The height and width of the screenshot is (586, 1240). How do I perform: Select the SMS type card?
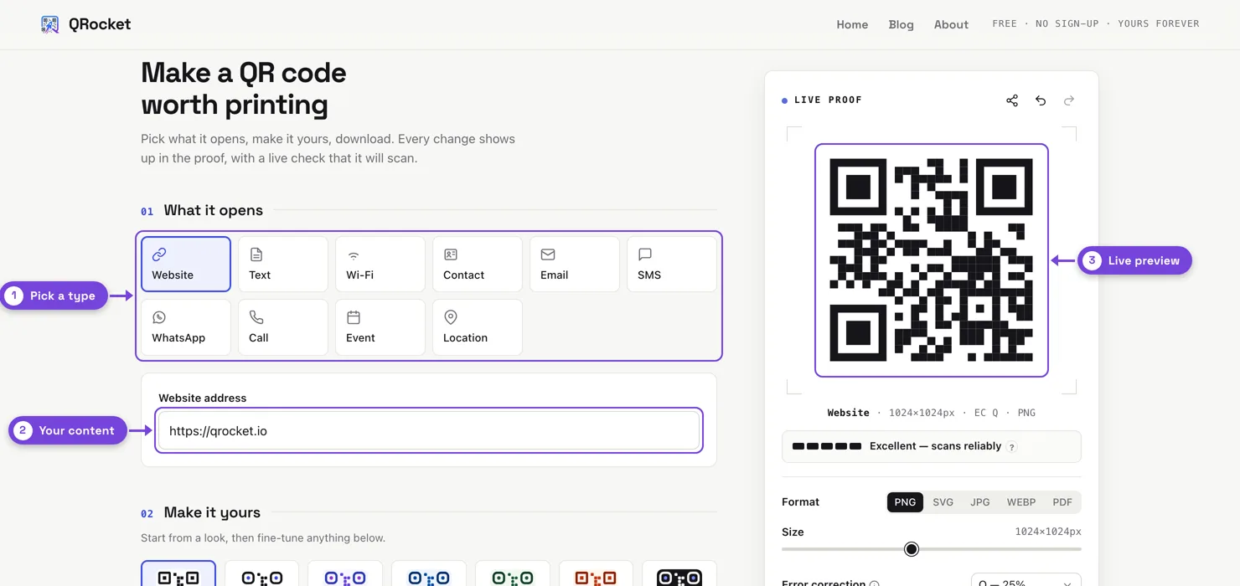tap(672, 264)
